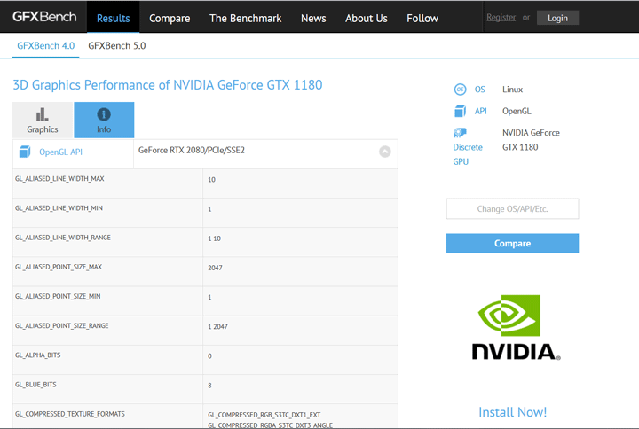This screenshot has width=639, height=429.
Task: Click value 8 for GL_BLUE_BITS
Action: click(x=209, y=386)
